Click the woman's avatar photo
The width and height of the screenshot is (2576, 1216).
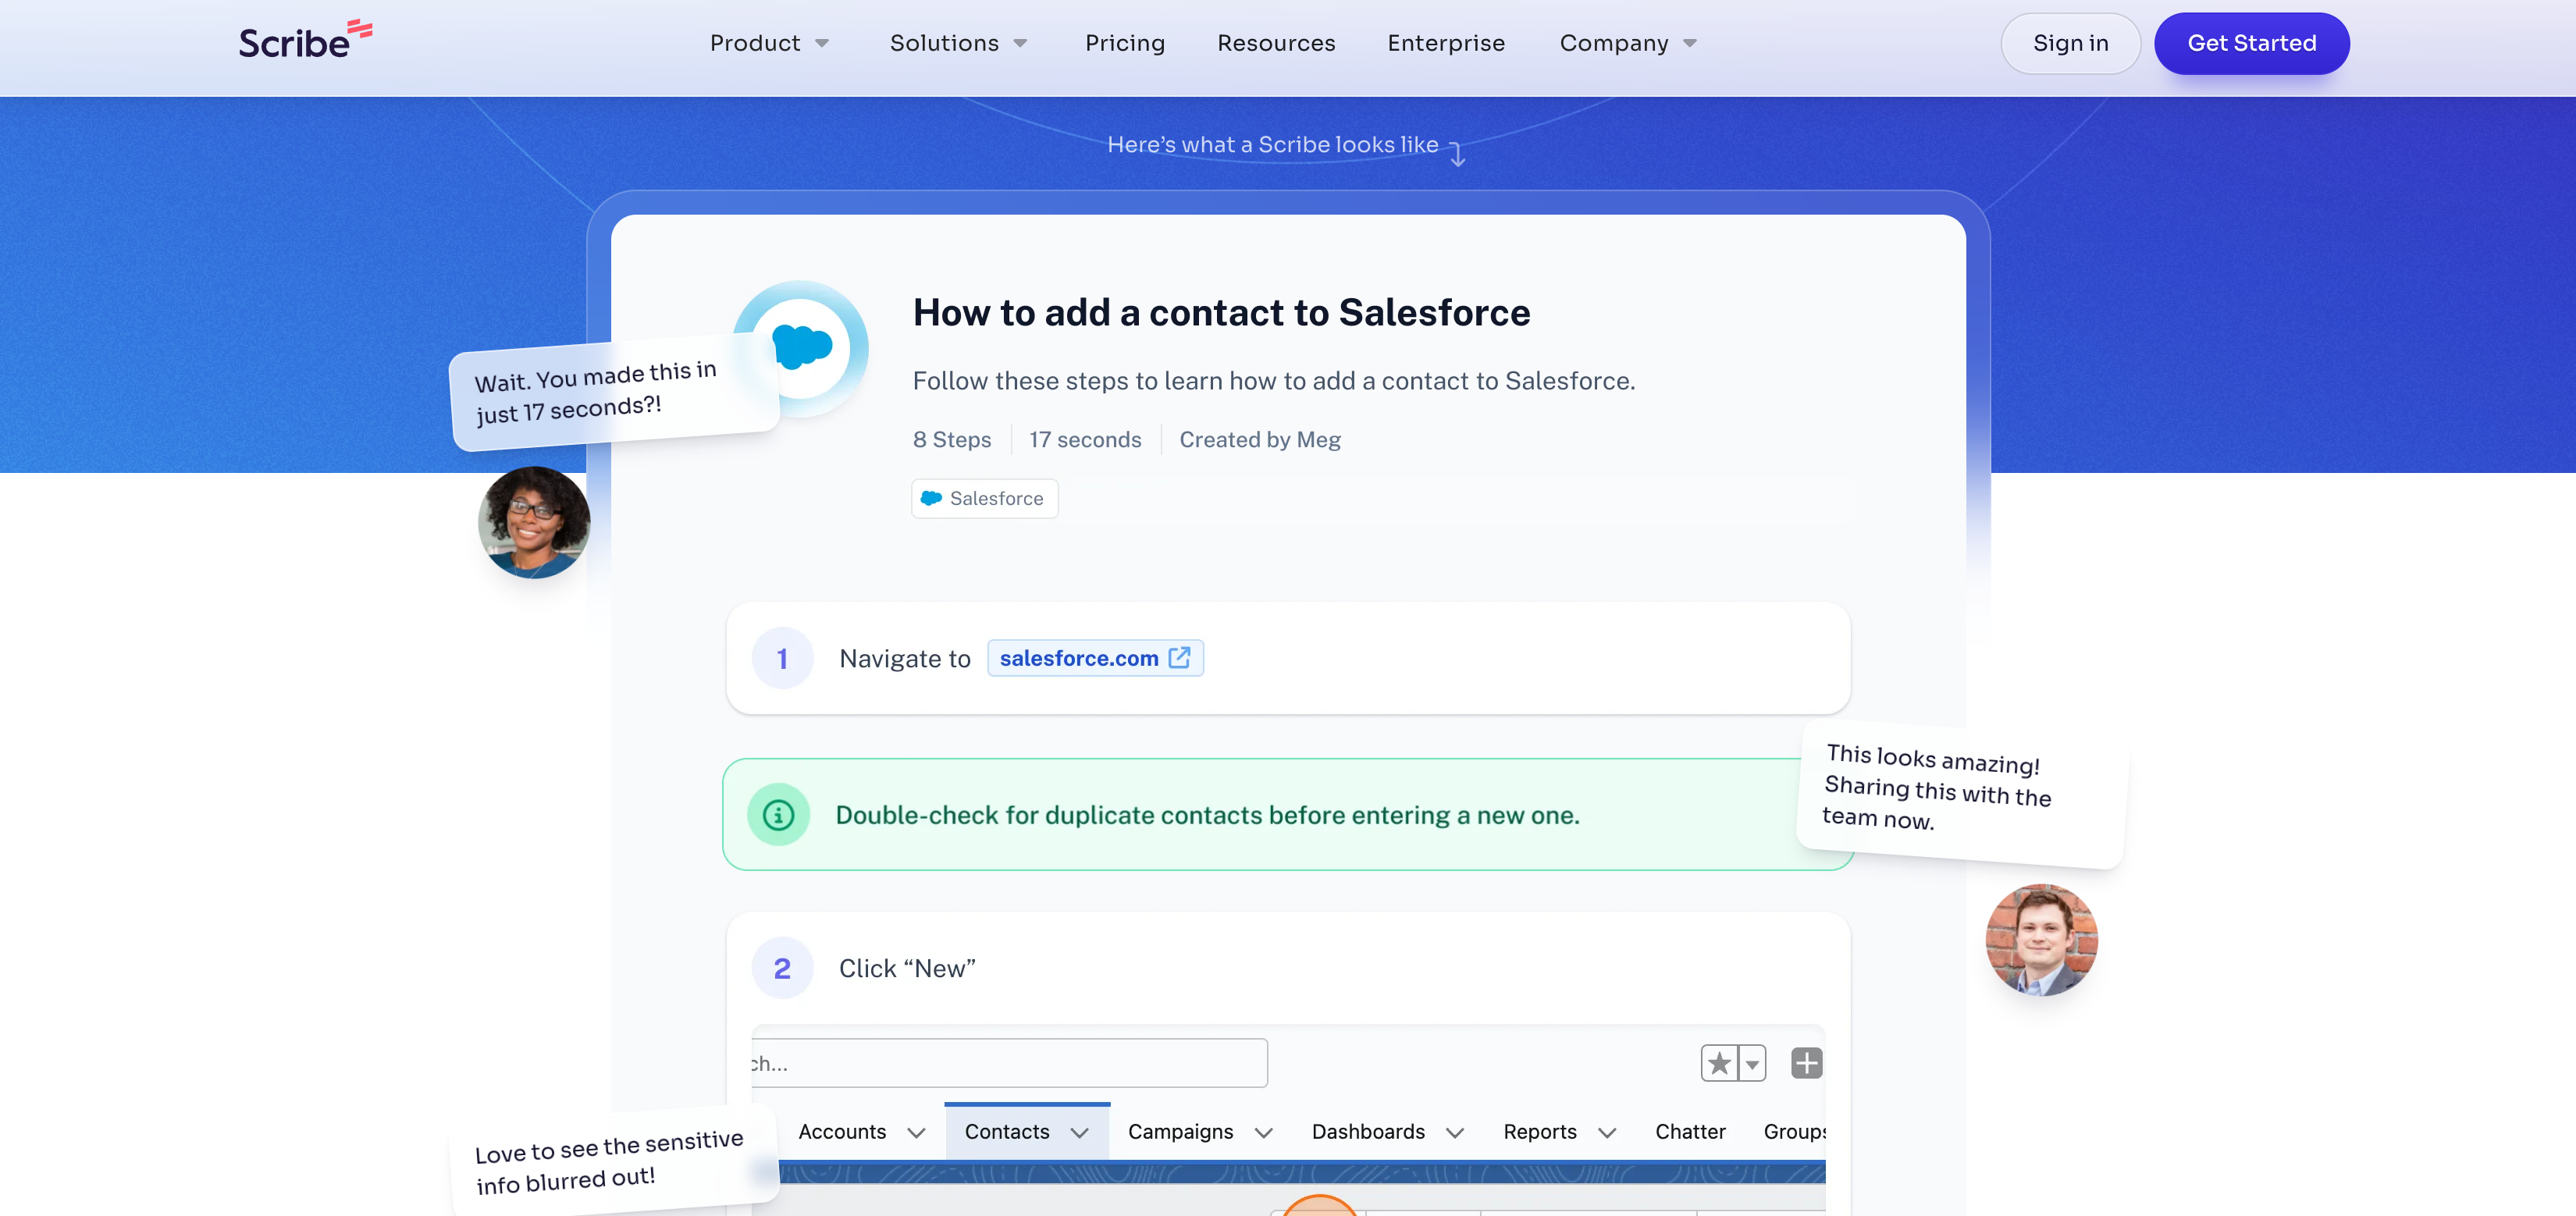[534, 522]
